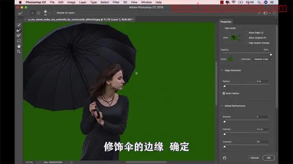Click the Wi-Fi icon in menu bar
This screenshot has height=164, width=293.
234,2
